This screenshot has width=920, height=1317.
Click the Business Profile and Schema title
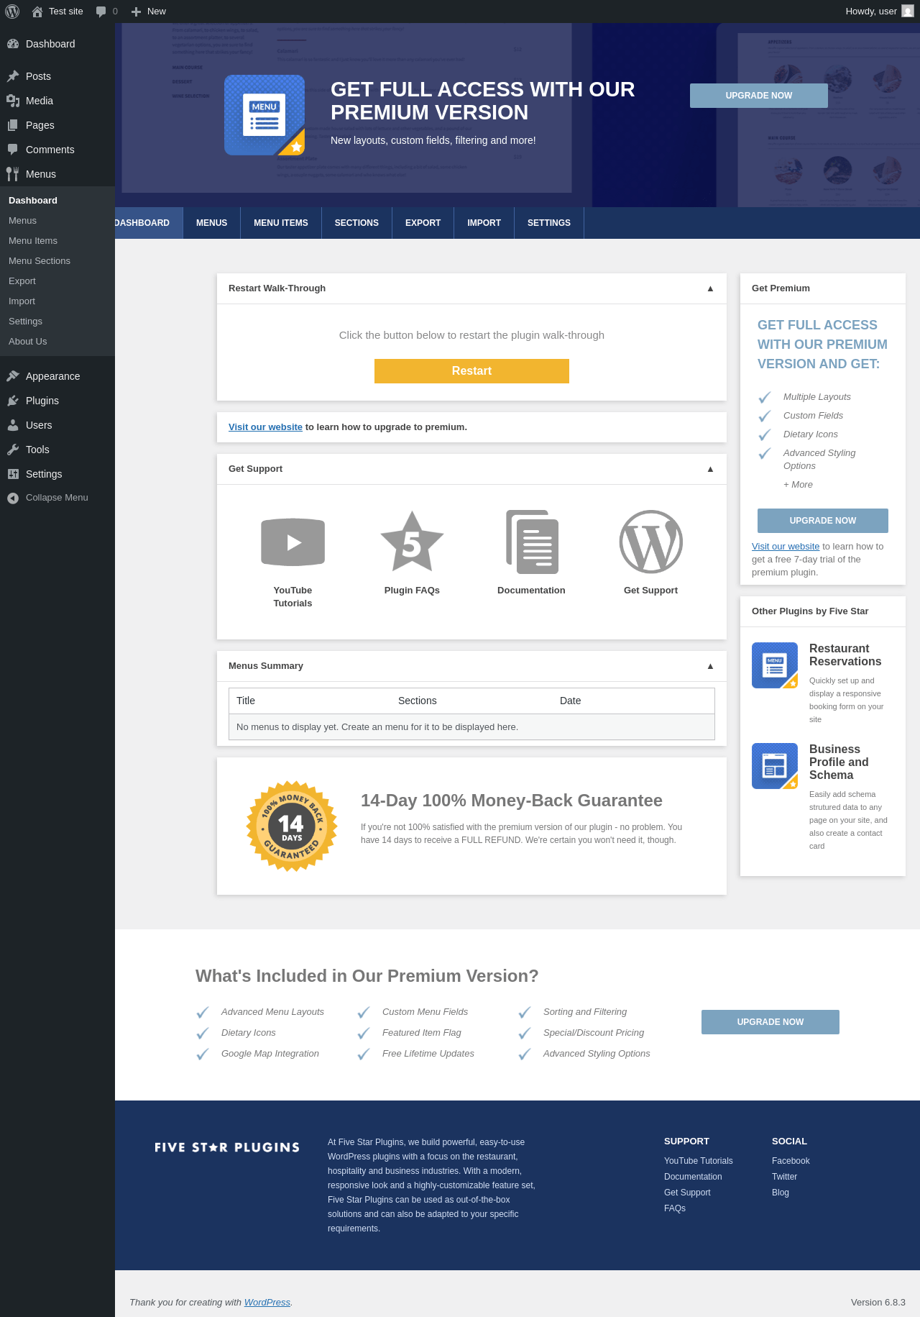(839, 762)
